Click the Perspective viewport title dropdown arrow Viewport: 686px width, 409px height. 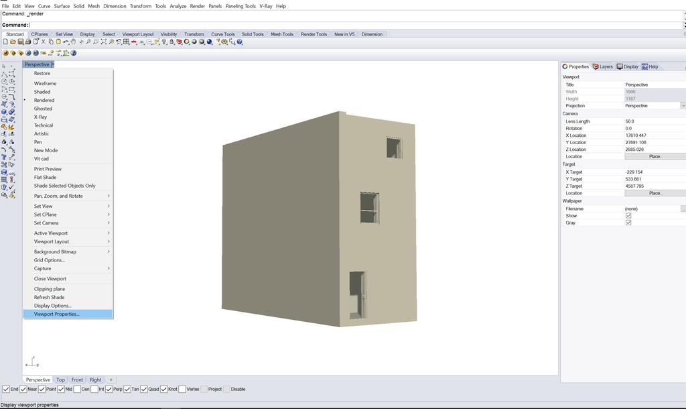click(x=52, y=64)
